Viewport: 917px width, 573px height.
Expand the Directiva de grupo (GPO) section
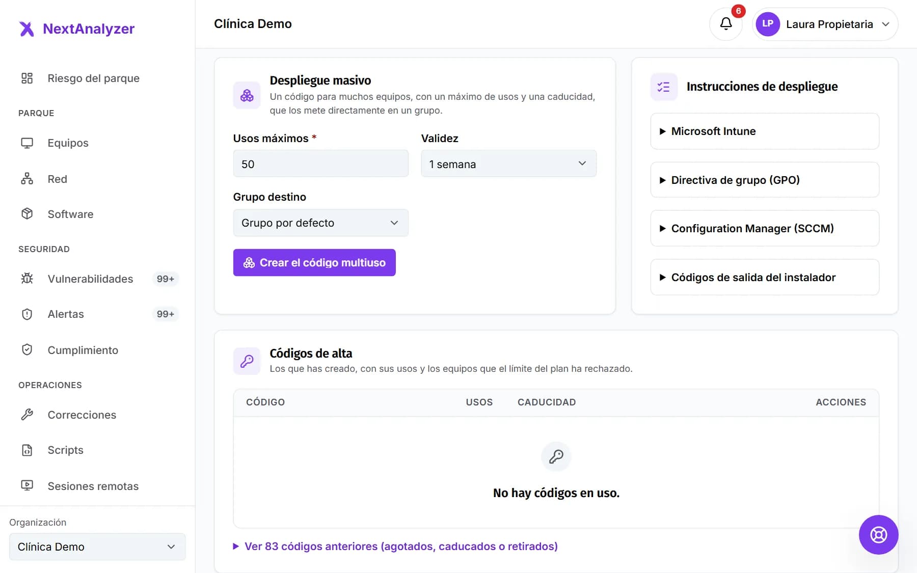[x=765, y=180]
